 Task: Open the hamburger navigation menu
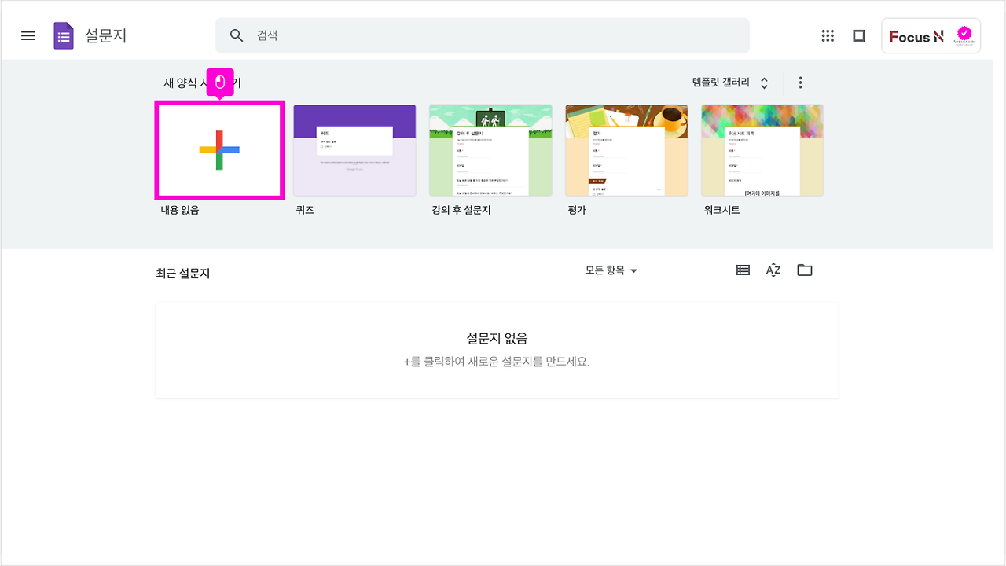click(x=28, y=35)
